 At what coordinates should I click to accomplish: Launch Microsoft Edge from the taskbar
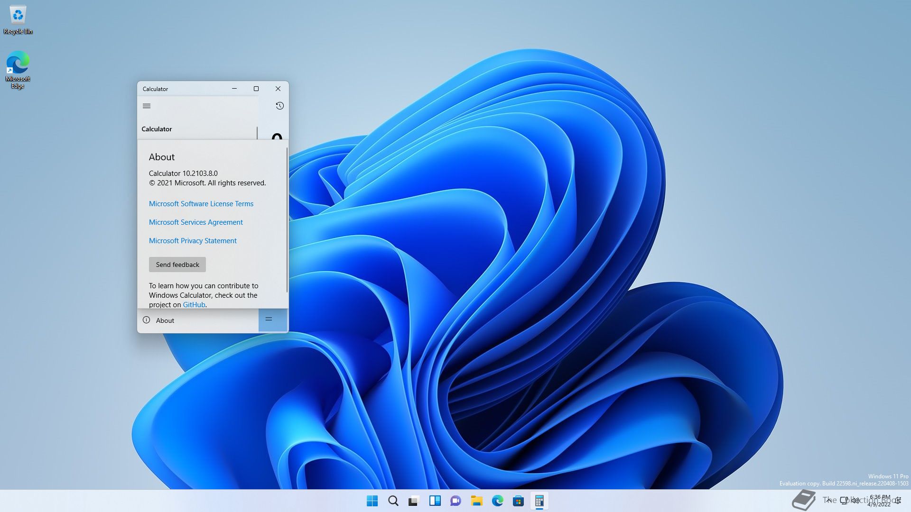pos(498,501)
